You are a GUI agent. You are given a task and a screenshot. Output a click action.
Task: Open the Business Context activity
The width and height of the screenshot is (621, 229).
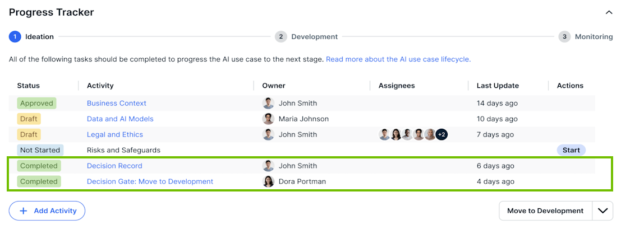(116, 103)
